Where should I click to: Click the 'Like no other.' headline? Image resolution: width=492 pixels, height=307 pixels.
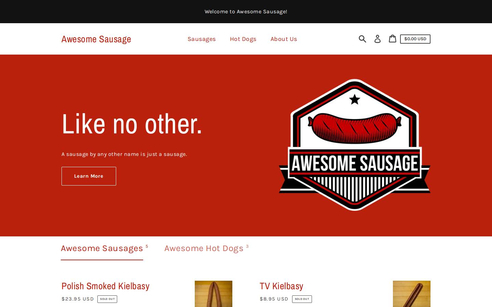click(x=132, y=123)
